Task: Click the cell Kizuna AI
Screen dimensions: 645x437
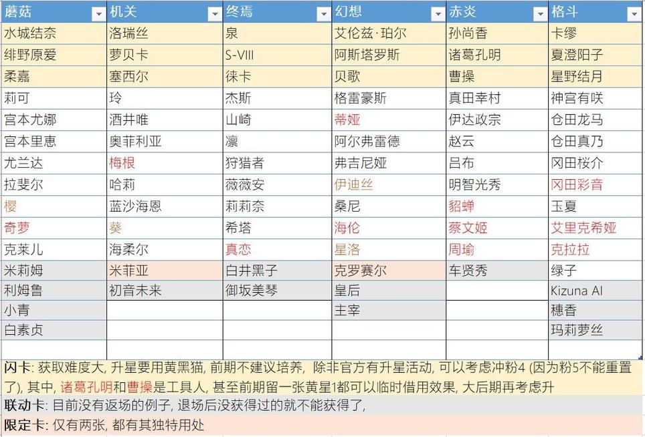Action: 596,291
